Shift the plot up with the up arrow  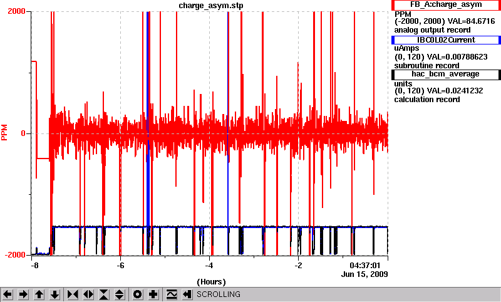39,294
